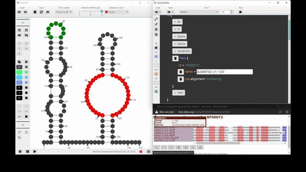
Task: Click the center 2D view icon in the left panel
Action: (19, 30)
